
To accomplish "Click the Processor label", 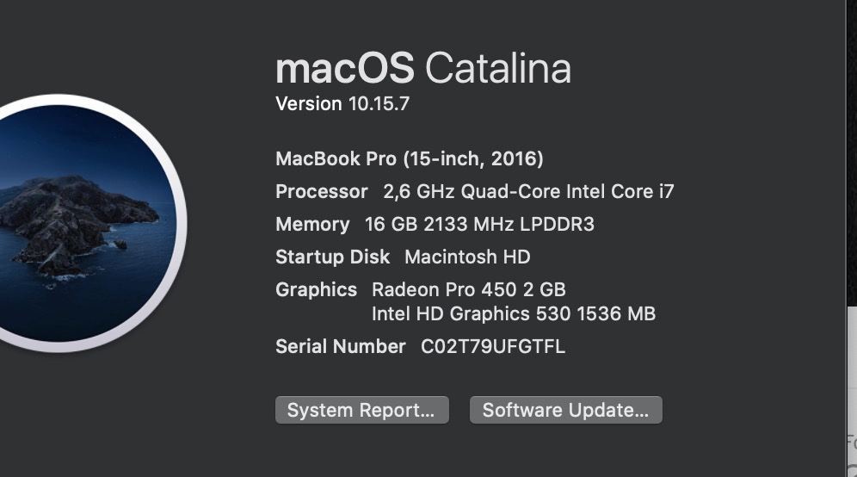I will [x=321, y=191].
